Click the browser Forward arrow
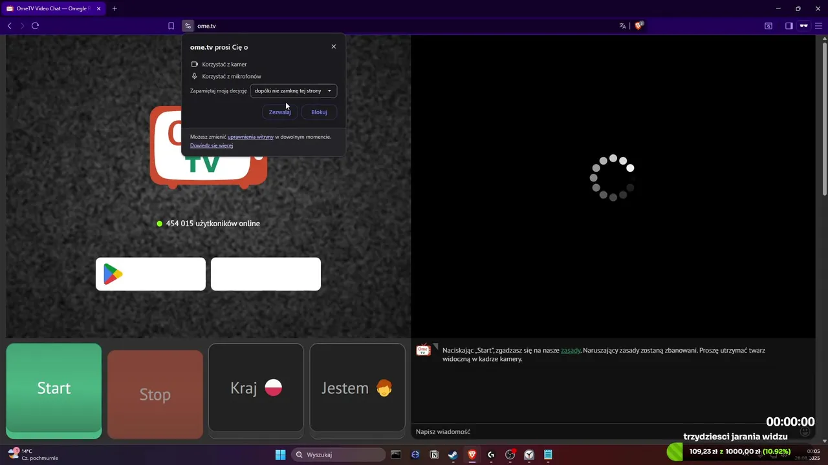Image resolution: width=828 pixels, height=465 pixels. pos(22,26)
